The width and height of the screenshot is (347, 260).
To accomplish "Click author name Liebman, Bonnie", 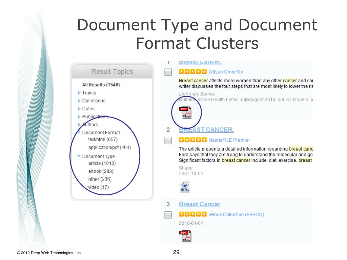I will click(x=197, y=94).
